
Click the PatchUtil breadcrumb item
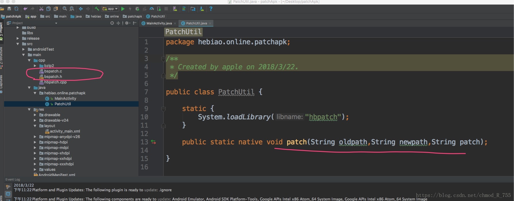[x=156, y=16]
